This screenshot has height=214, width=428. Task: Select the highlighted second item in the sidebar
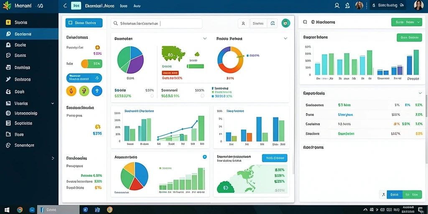[29, 34]
